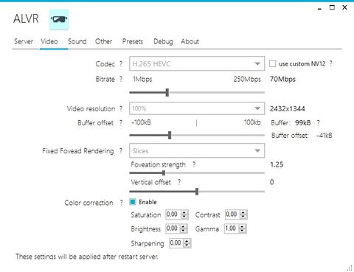
Task: Increase Sharpening with the up arrow
Action: [187, 241]
